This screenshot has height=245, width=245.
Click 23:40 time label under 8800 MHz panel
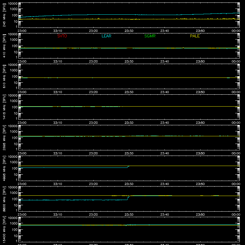pyautogui.click(x=164, y=215)
